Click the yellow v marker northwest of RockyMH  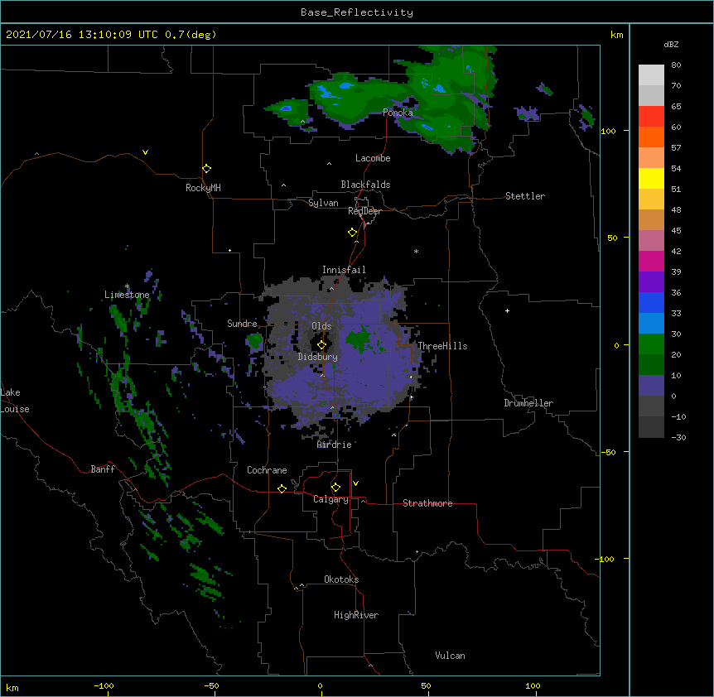coord(145,152)
